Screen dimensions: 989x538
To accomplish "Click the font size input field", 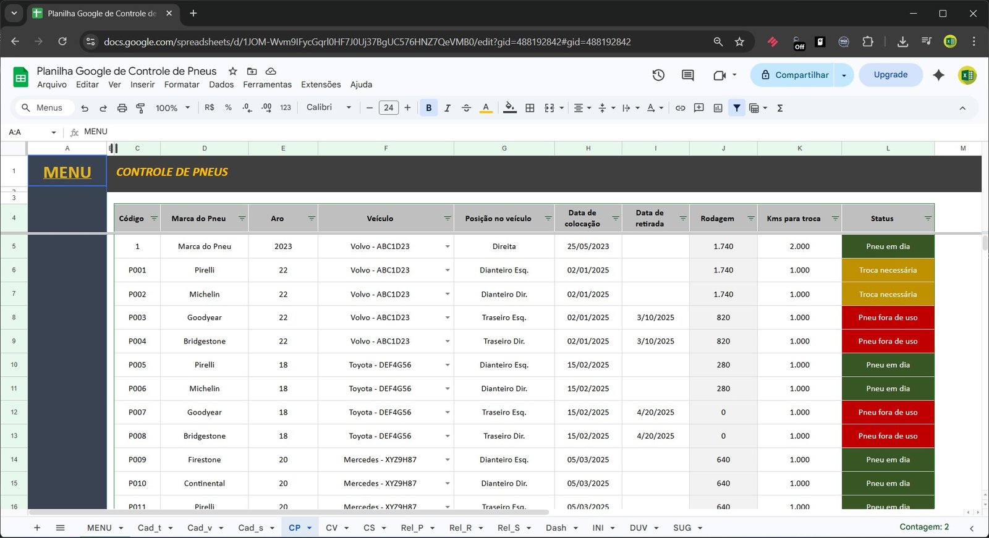I will click(388, 108).
